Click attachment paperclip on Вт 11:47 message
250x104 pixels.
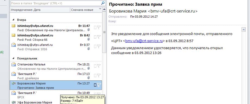coord(88,30)
